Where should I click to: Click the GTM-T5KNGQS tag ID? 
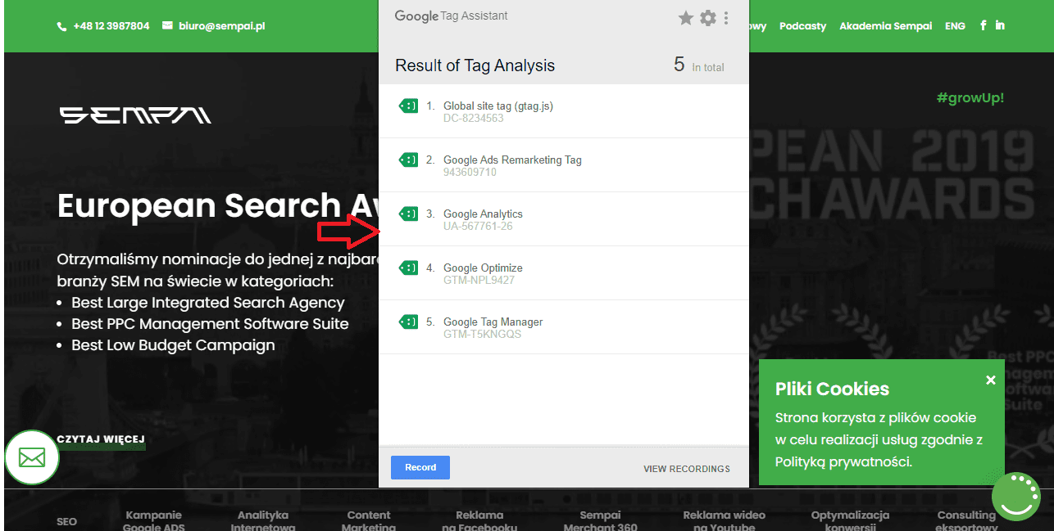click(482, 335)
